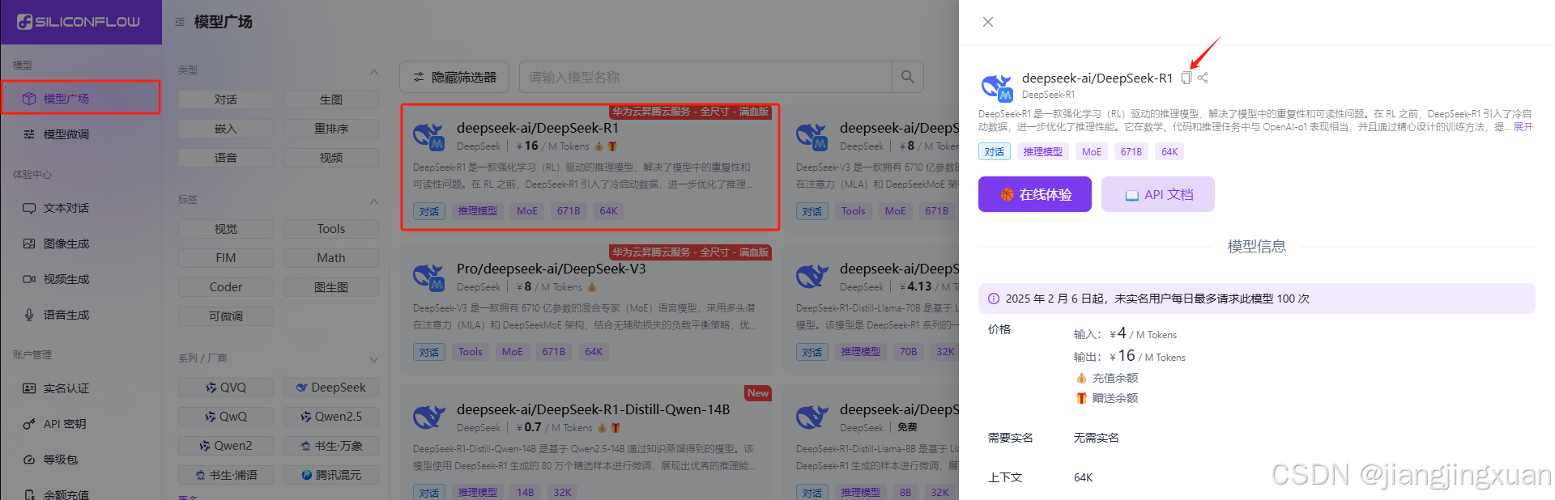1555x500 pixels.
Task: Toggle the 视频 type filter
Action: 331,158
